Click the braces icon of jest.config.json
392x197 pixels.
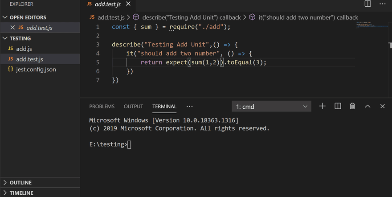click(x=11, y=69)
